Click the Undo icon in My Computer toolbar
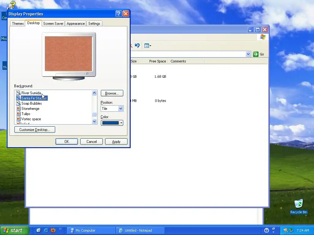Viewport: 314px width, 235px height. click(x=137, y=46)
